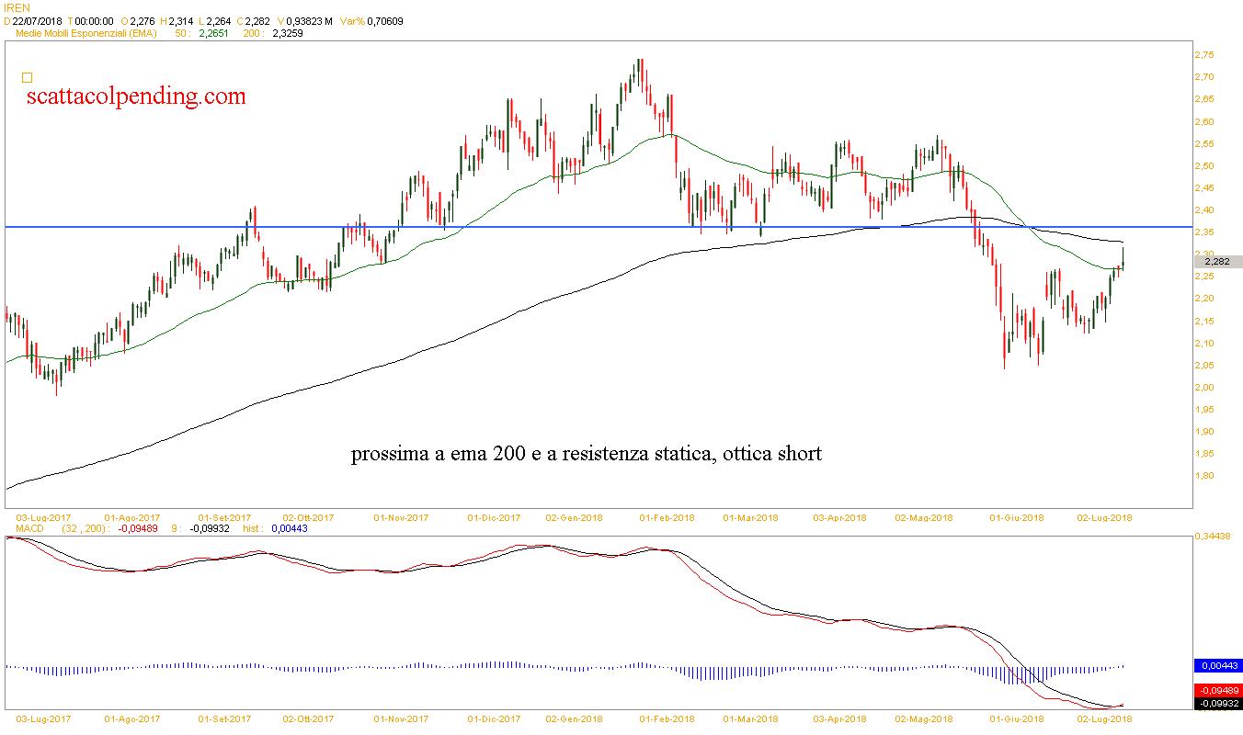Click the close value 2,282 in the header row
This screenshot has width=1243, height=735.
pyautogui.click(x=256, y=21)
